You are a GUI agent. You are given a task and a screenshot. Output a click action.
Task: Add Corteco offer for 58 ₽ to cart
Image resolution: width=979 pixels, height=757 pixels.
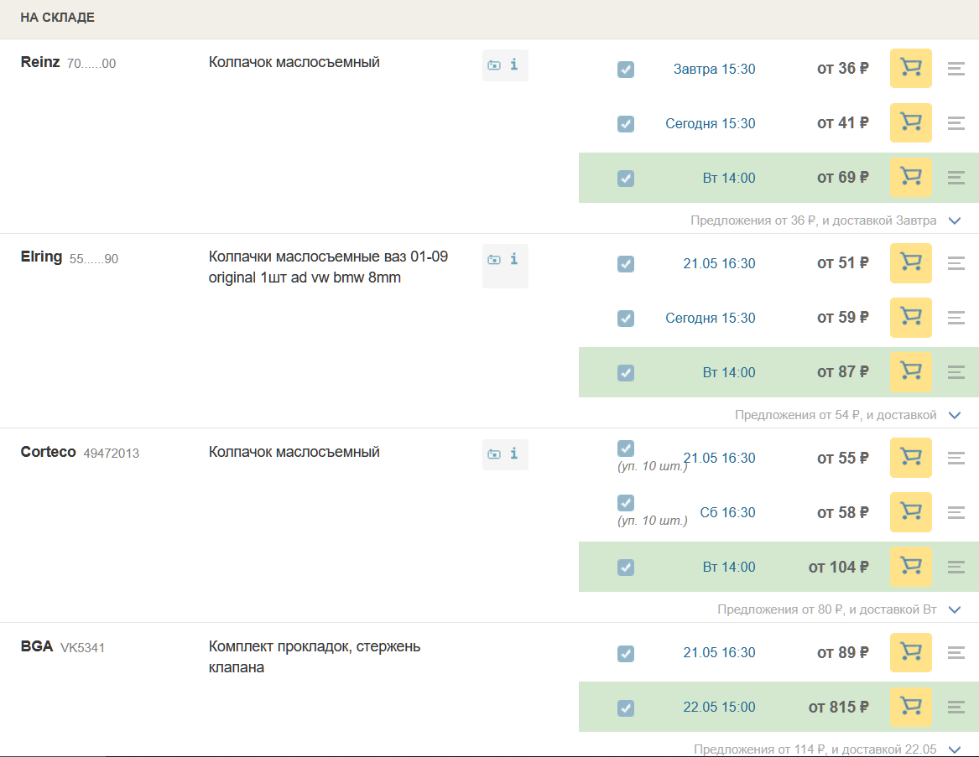click(x=910, y=511)
